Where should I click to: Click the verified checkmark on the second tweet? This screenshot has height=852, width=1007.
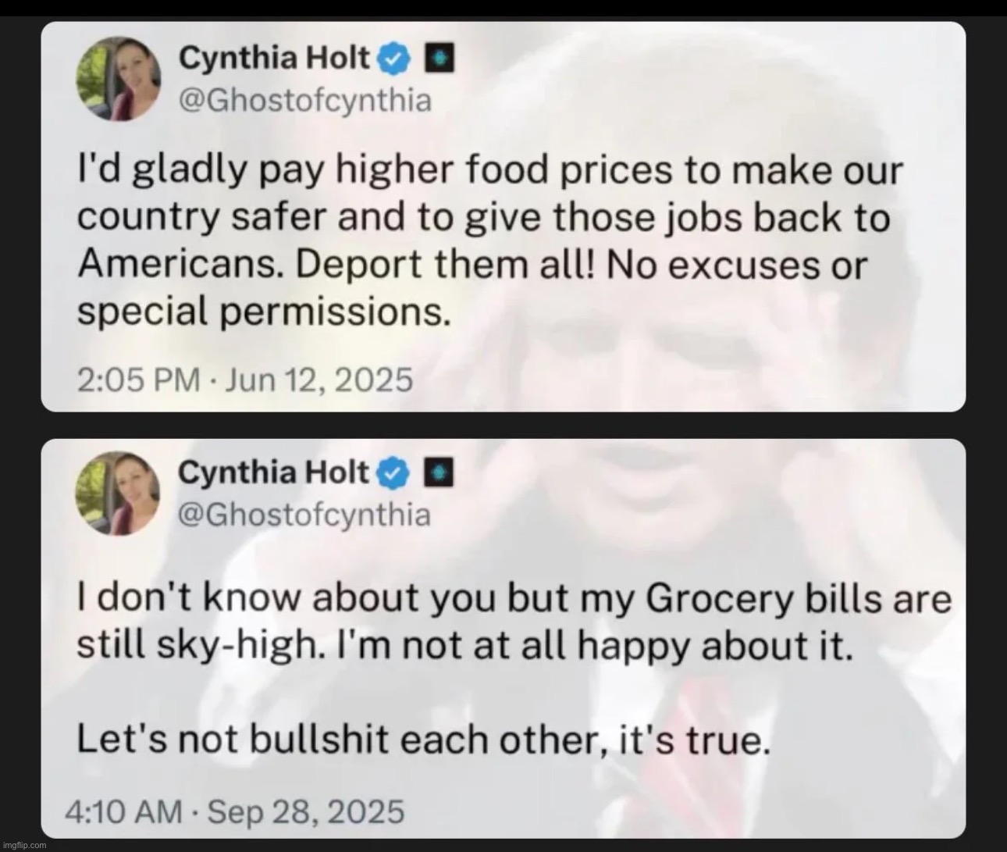point(394,472)
